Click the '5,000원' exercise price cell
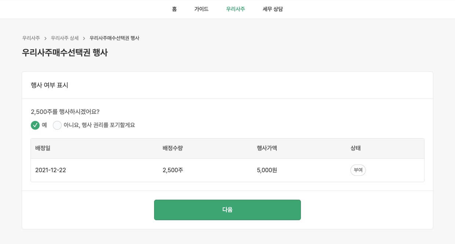455x244 pixels. click(x=267, y=170)
